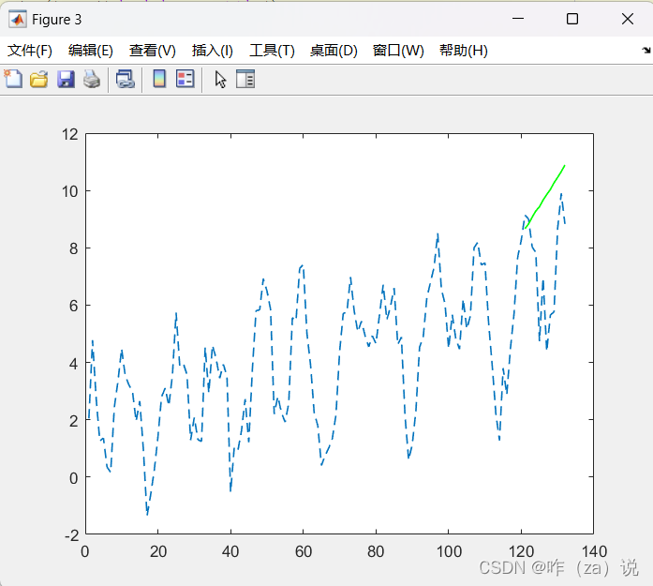Viewport: 653px width, 586px height.
Task: Save the figure with the floppy disk icon
Action: click(66, 79)
